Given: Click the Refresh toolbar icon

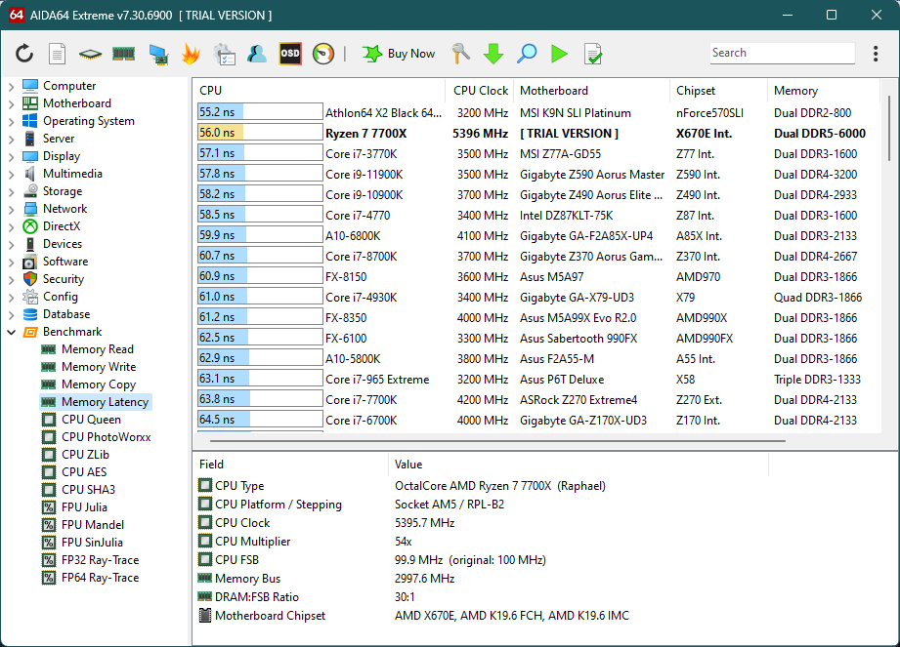Looking at the screenshot, I should point(24,54).
